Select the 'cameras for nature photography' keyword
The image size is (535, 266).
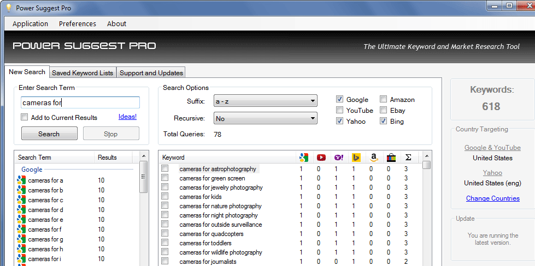point(220,206)
